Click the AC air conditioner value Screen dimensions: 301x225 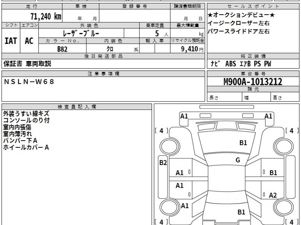click(x=29, y=40)
